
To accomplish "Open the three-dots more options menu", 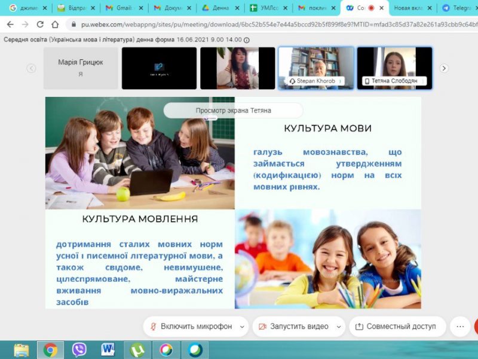I will coord(459,327).
